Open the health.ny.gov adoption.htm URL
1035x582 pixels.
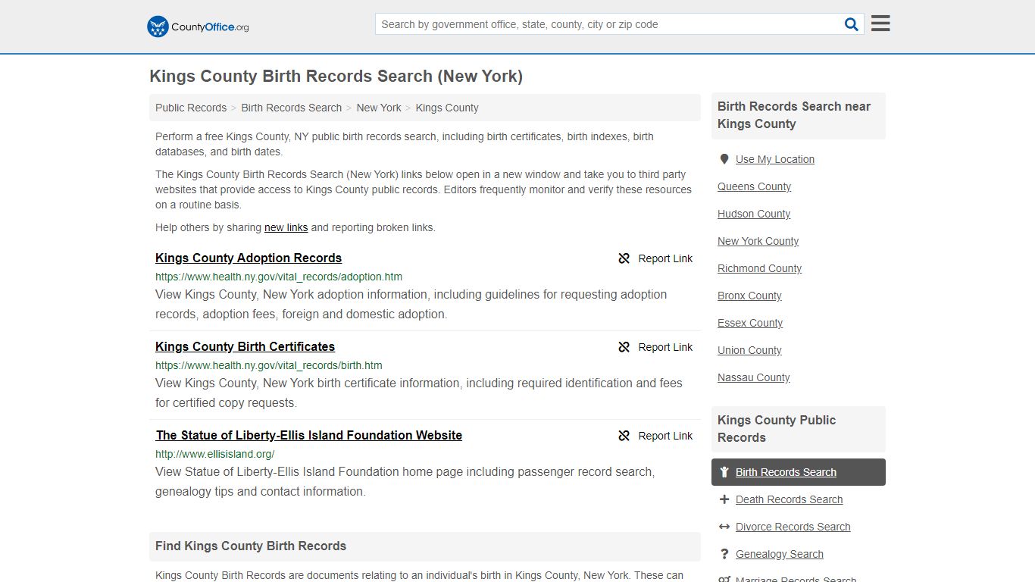coord(279,277)
